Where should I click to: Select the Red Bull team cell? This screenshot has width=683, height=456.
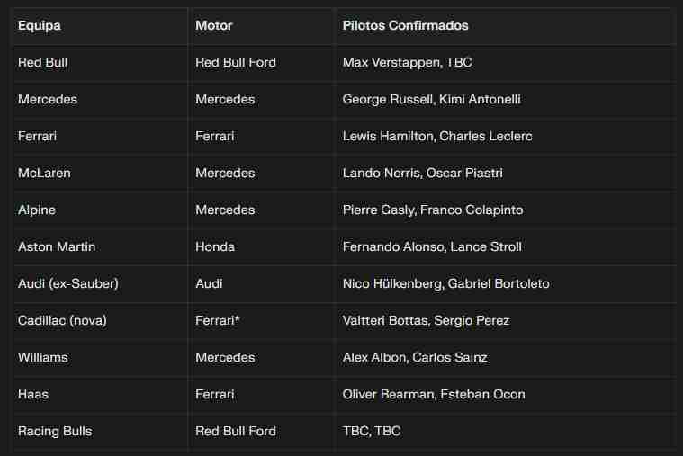point(43,63)
